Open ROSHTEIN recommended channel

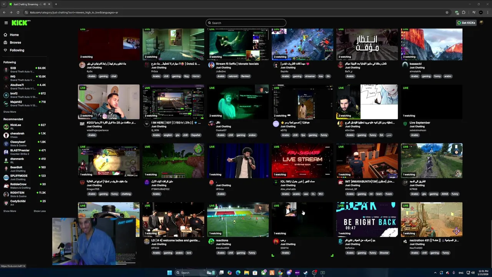point(25,194)
